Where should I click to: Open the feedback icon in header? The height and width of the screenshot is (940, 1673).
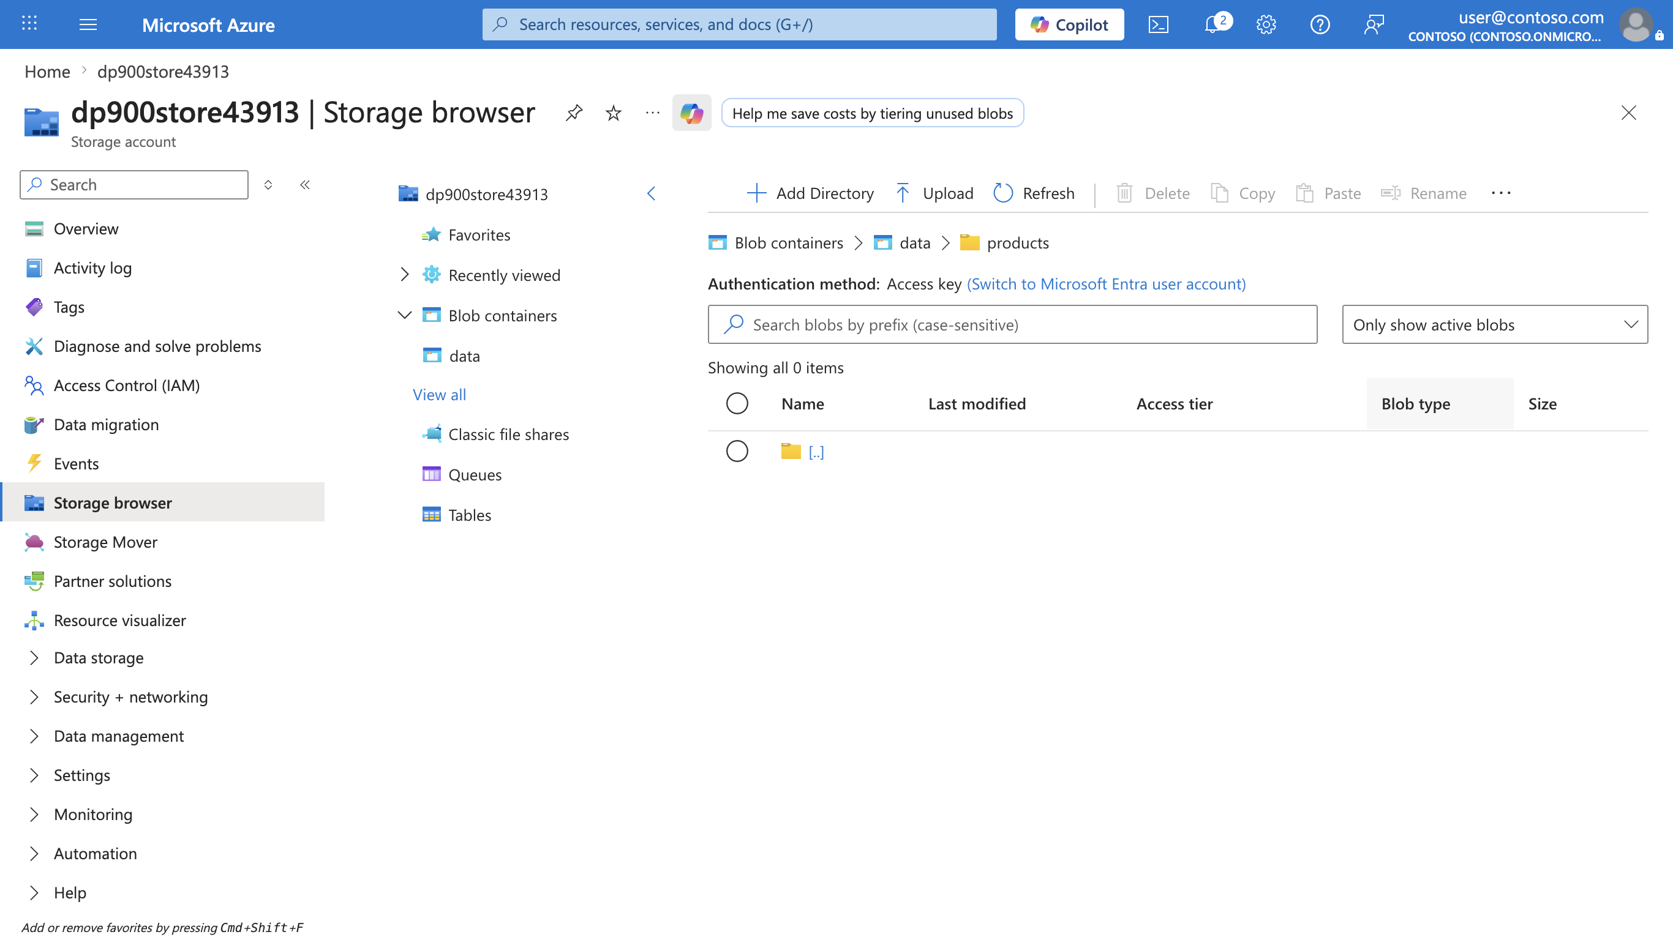tap(1374, 24)
